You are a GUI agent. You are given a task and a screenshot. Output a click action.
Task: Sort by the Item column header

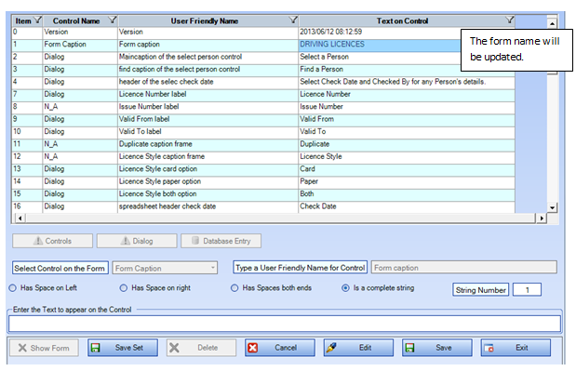pos(23,20)
